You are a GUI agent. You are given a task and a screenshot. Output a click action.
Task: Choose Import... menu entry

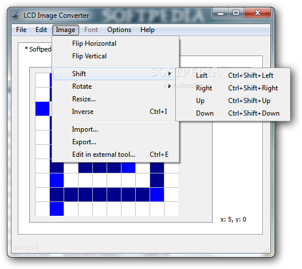(116, 129)
